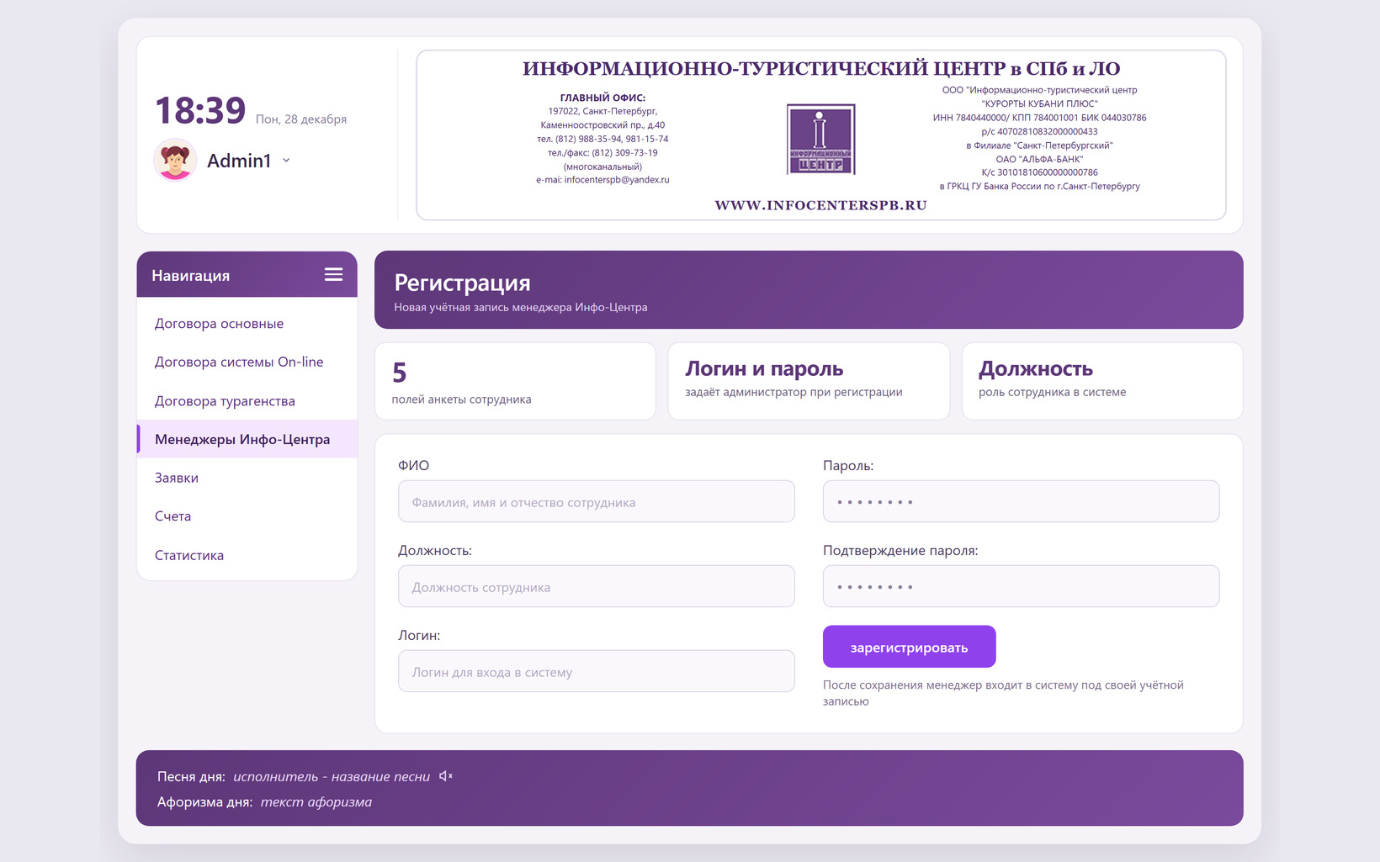The height and width of the screenshot is (862, 1380).
Task: Click the infocenterspb@yandex.ru email text
Action: click(617, 180)
